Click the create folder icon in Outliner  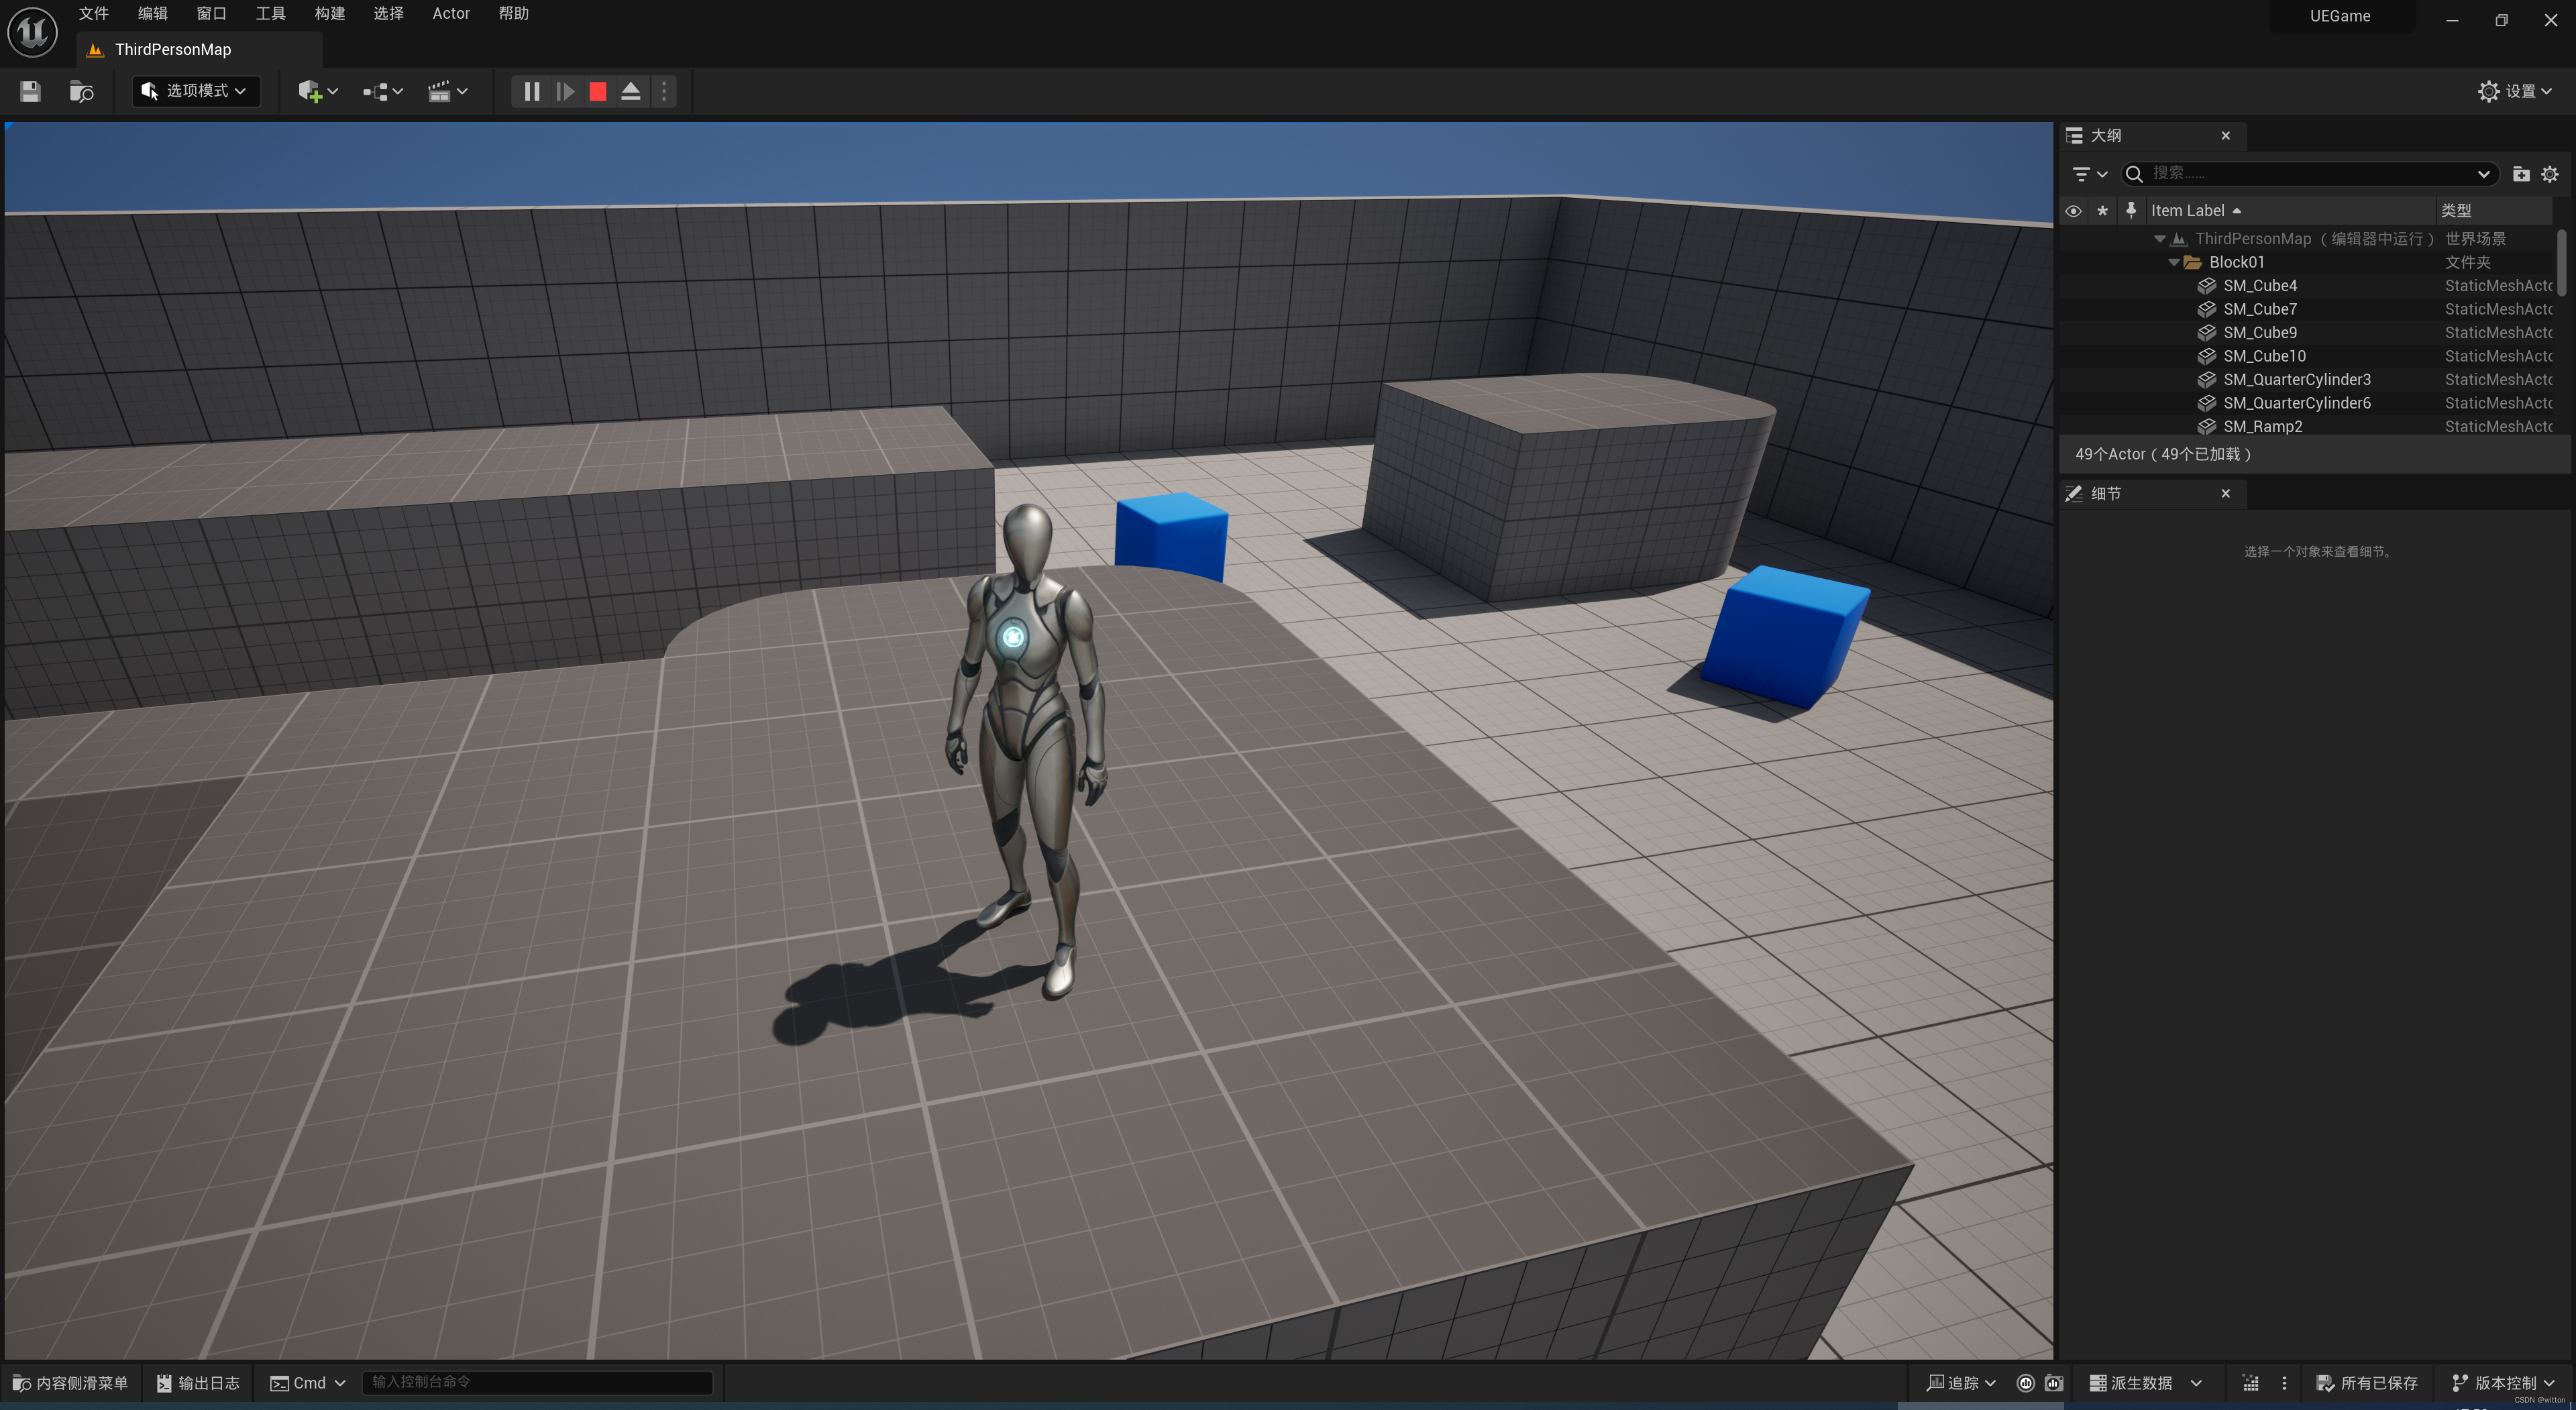click(2520, 174)
